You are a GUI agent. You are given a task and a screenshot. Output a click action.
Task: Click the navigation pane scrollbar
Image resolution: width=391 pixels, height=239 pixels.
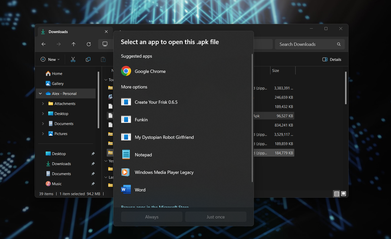[x=98, y=100]
